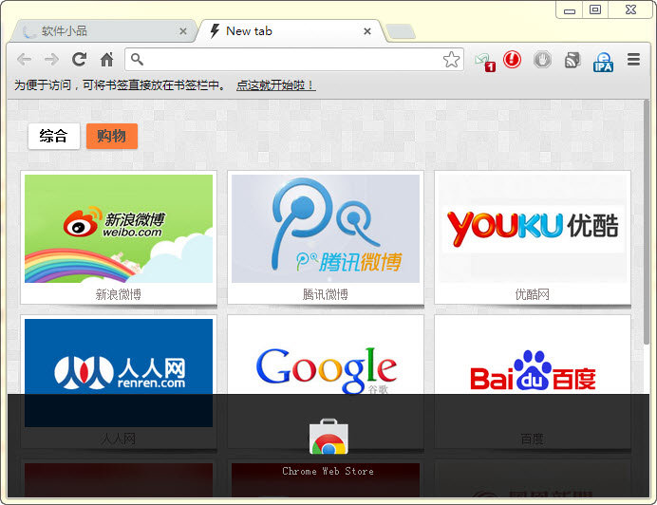Screen dimensions: 657x505
Task: Open the home page icon
Action: 107,60
